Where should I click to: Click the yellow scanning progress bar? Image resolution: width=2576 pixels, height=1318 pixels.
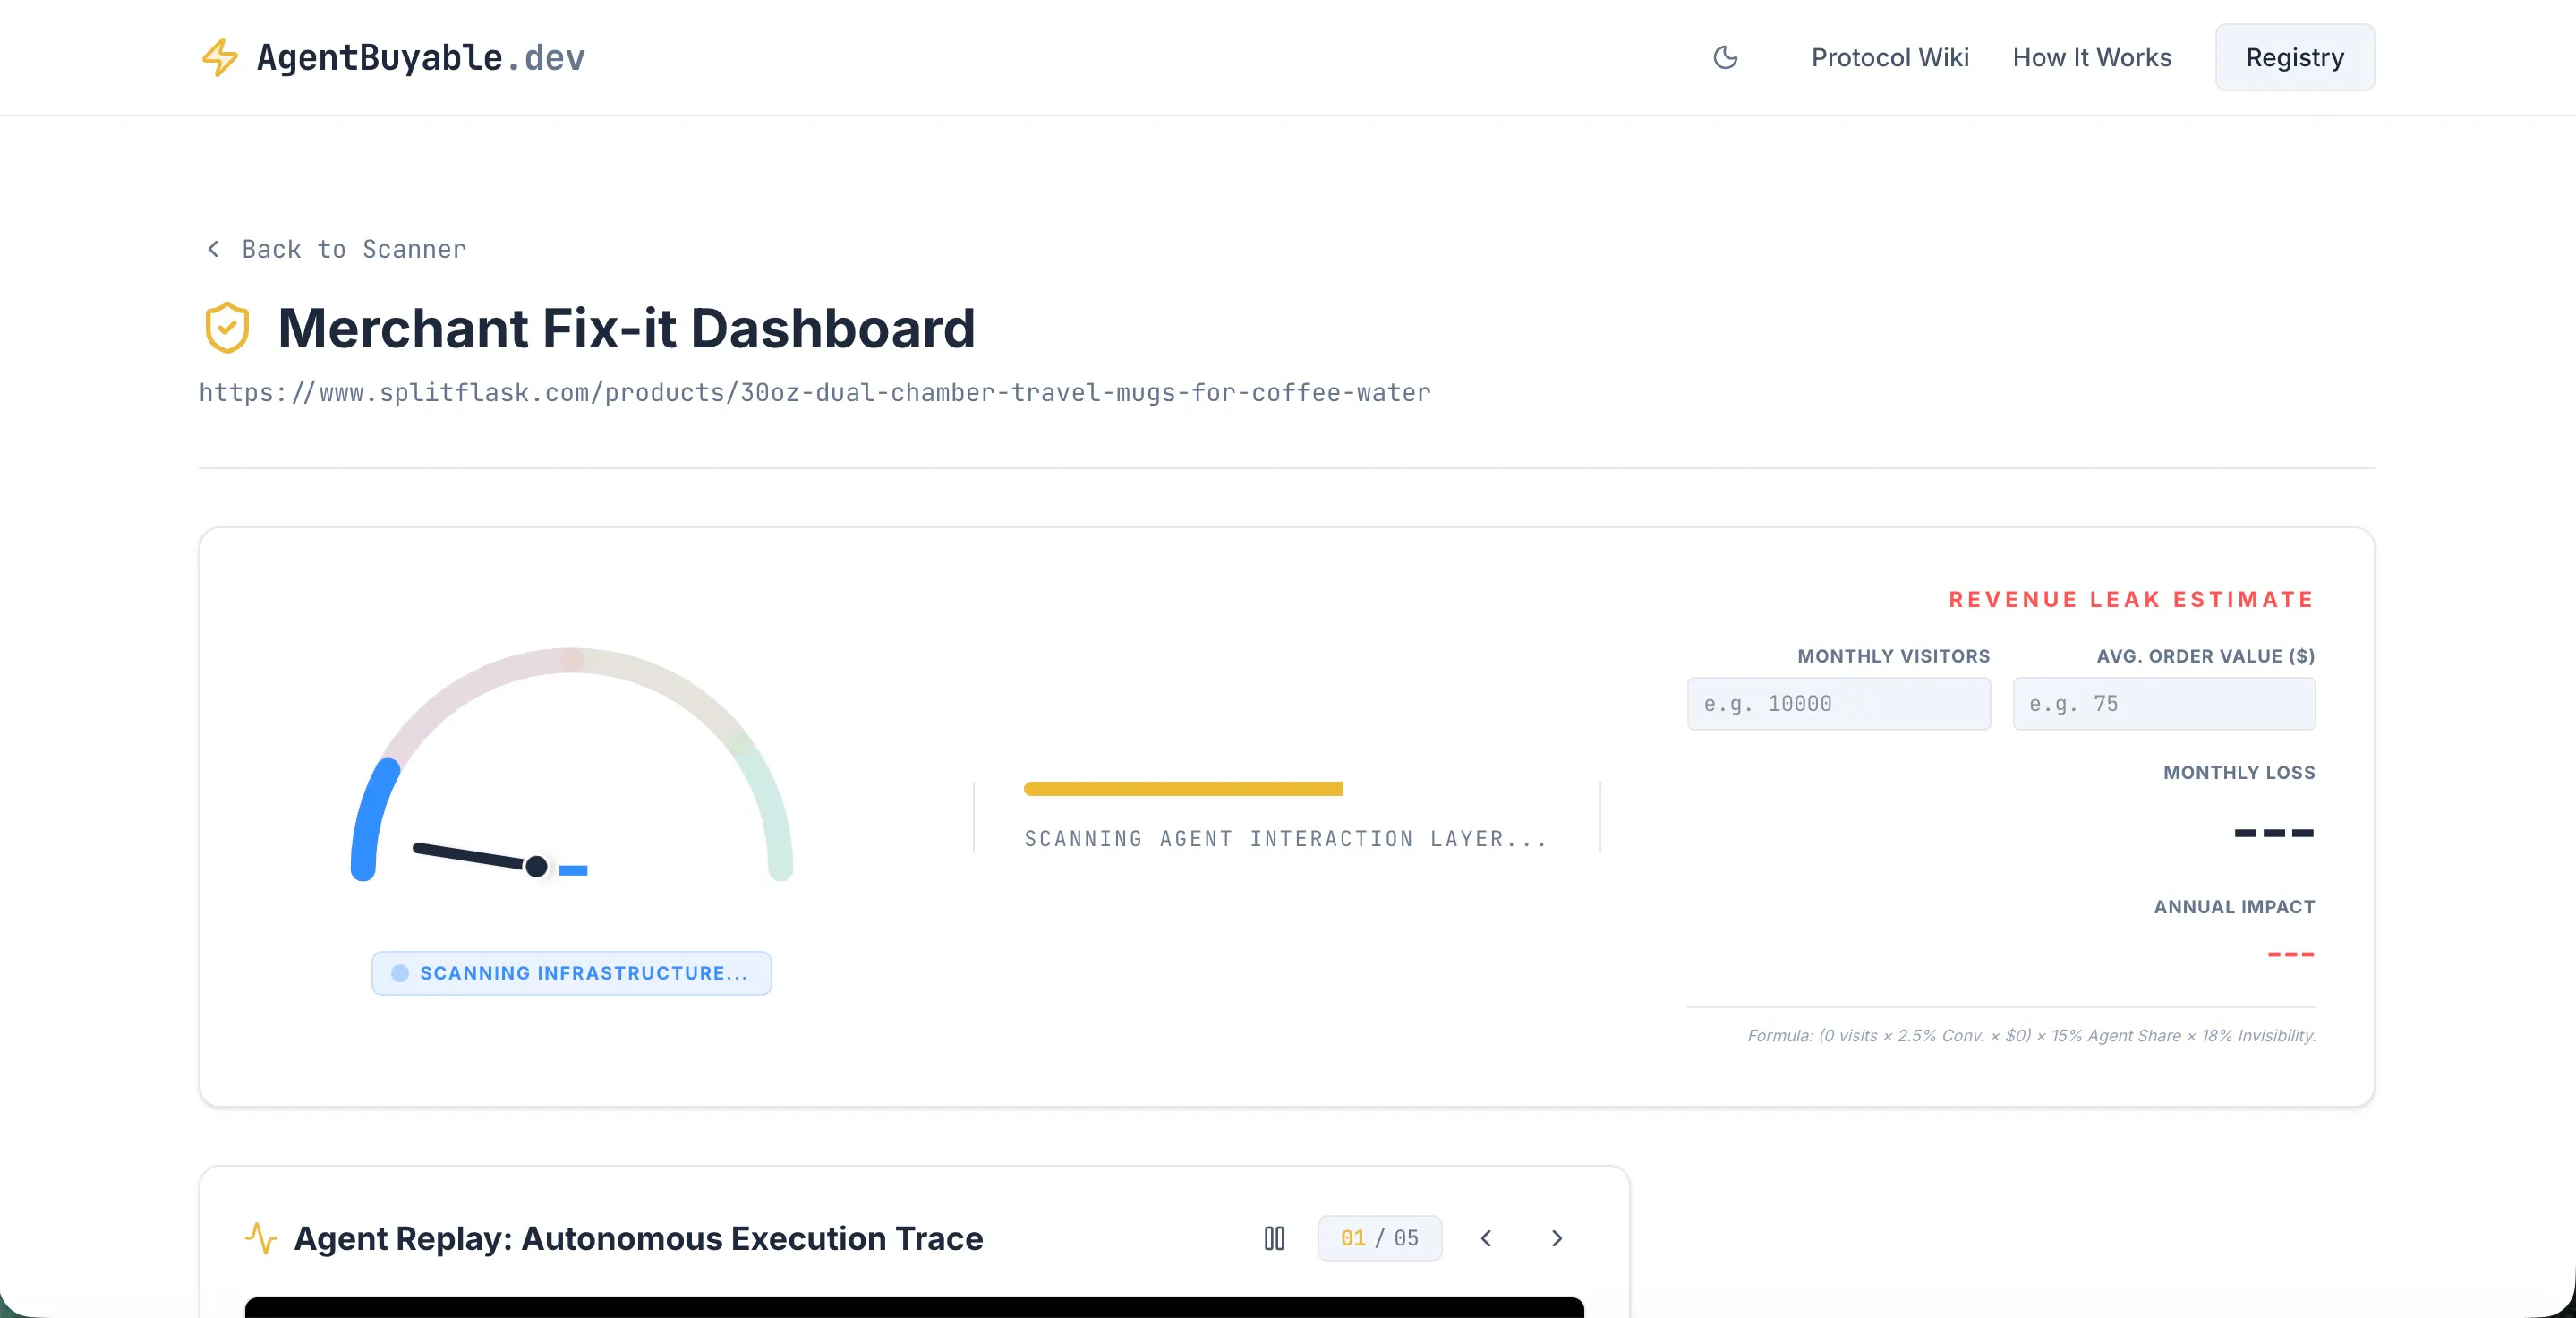[1183, 789]
